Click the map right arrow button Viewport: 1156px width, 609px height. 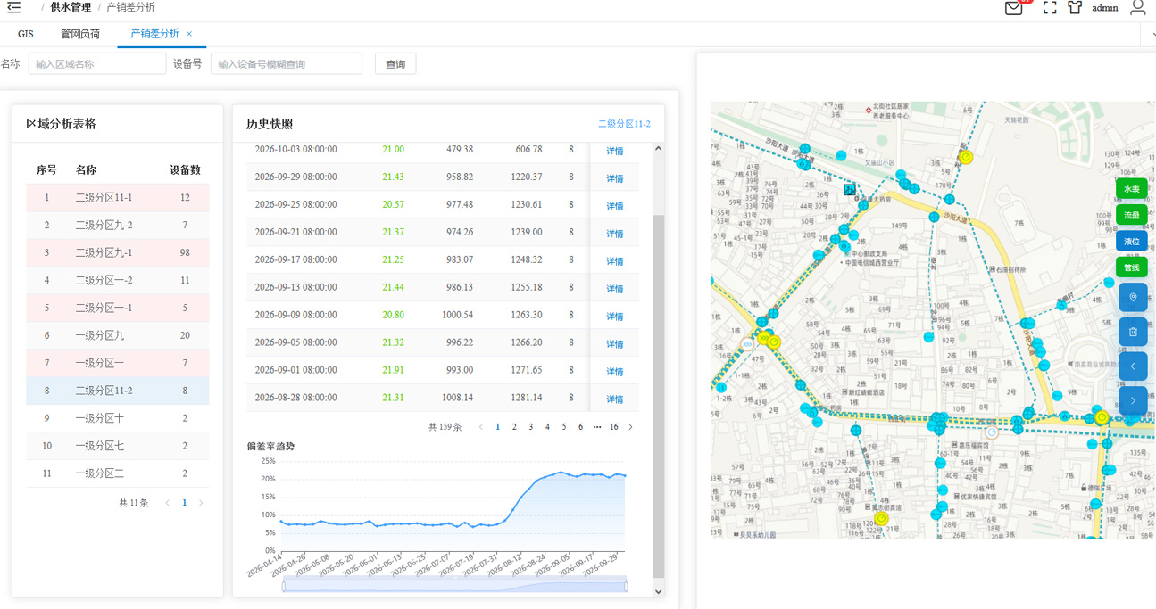point(1133,401)
